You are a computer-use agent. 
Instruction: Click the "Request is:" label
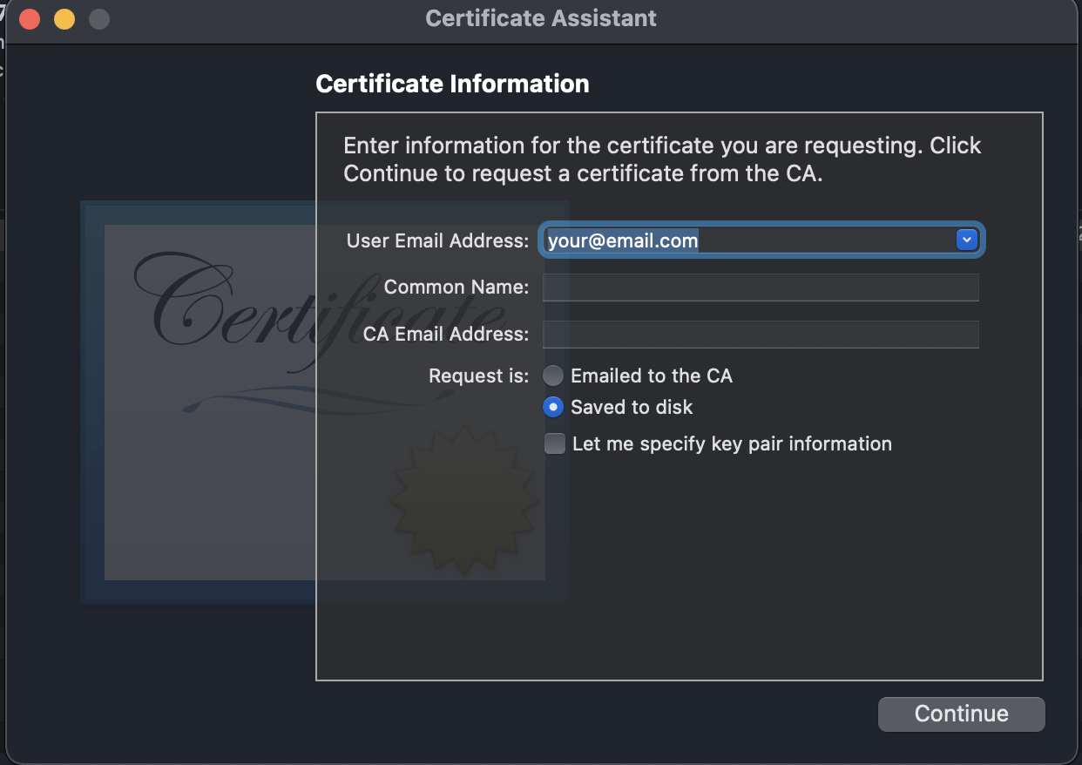478,376
